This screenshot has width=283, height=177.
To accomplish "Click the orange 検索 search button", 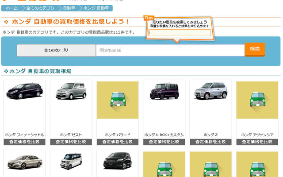I will pos(255,49).
